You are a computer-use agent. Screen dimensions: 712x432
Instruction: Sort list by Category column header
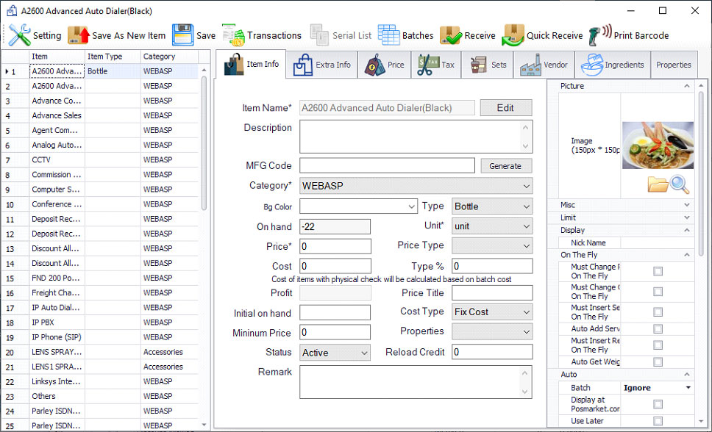[169, 57]
